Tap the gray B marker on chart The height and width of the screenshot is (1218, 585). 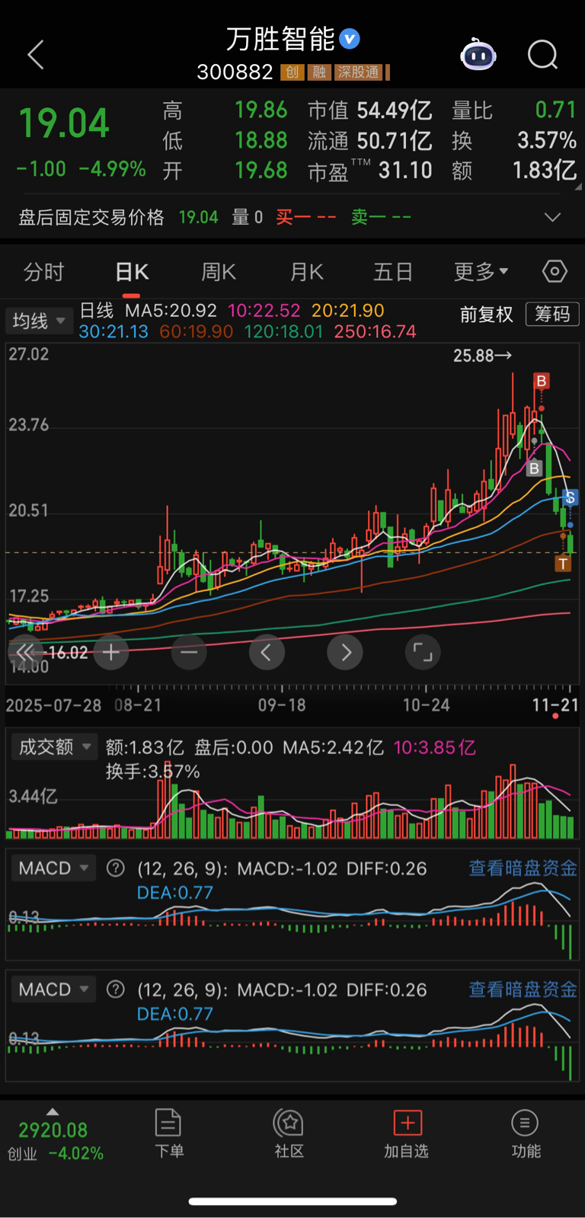[x=534, y=468]
